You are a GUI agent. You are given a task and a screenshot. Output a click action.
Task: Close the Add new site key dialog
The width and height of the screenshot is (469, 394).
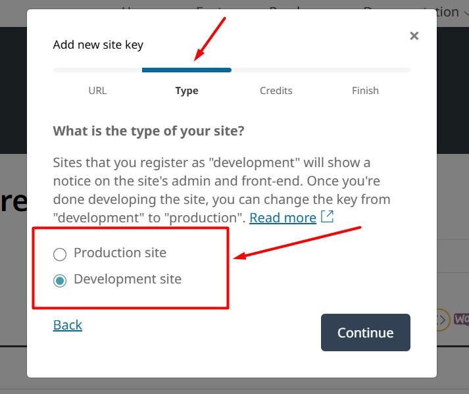(x=414, y=36)
